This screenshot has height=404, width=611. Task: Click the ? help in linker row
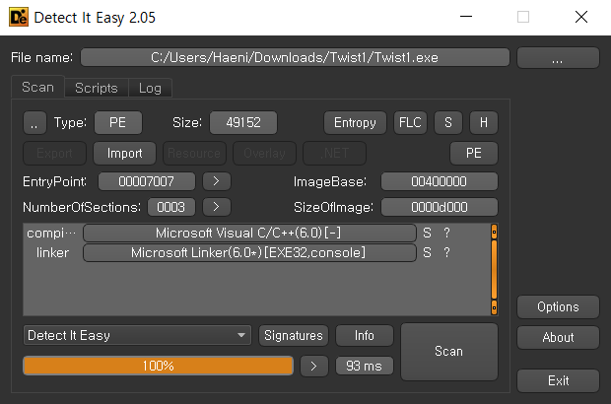point(446,253)
